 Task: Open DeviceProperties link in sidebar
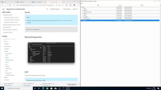point(10,60)
